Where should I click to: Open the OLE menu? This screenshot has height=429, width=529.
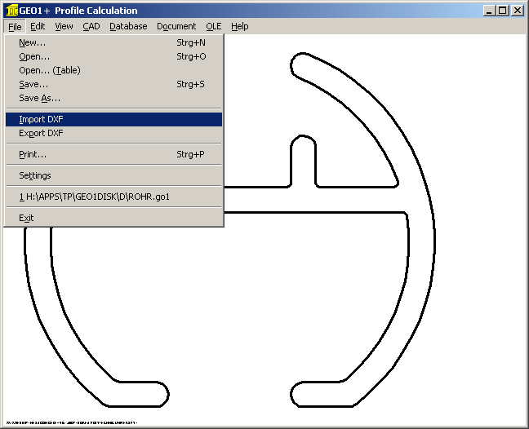coord(214,26)
